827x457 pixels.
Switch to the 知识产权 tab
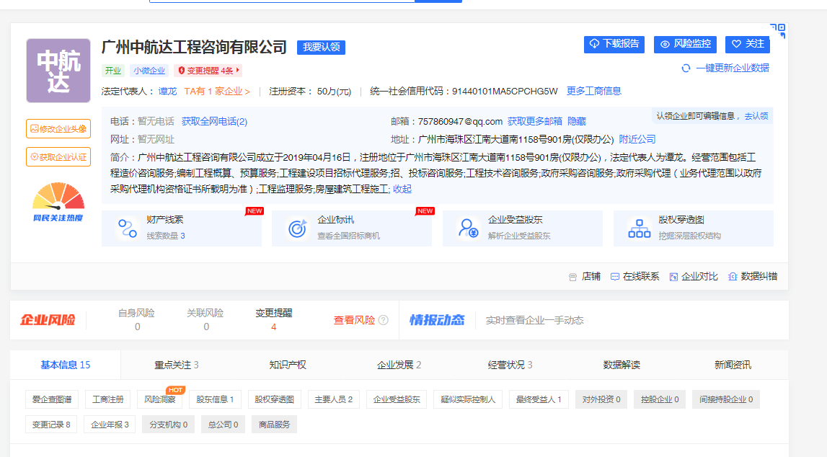[286, 365]
